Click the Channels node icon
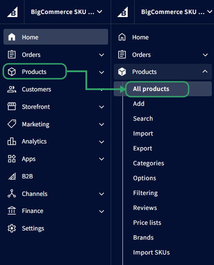214x265 pixels. 12,194
